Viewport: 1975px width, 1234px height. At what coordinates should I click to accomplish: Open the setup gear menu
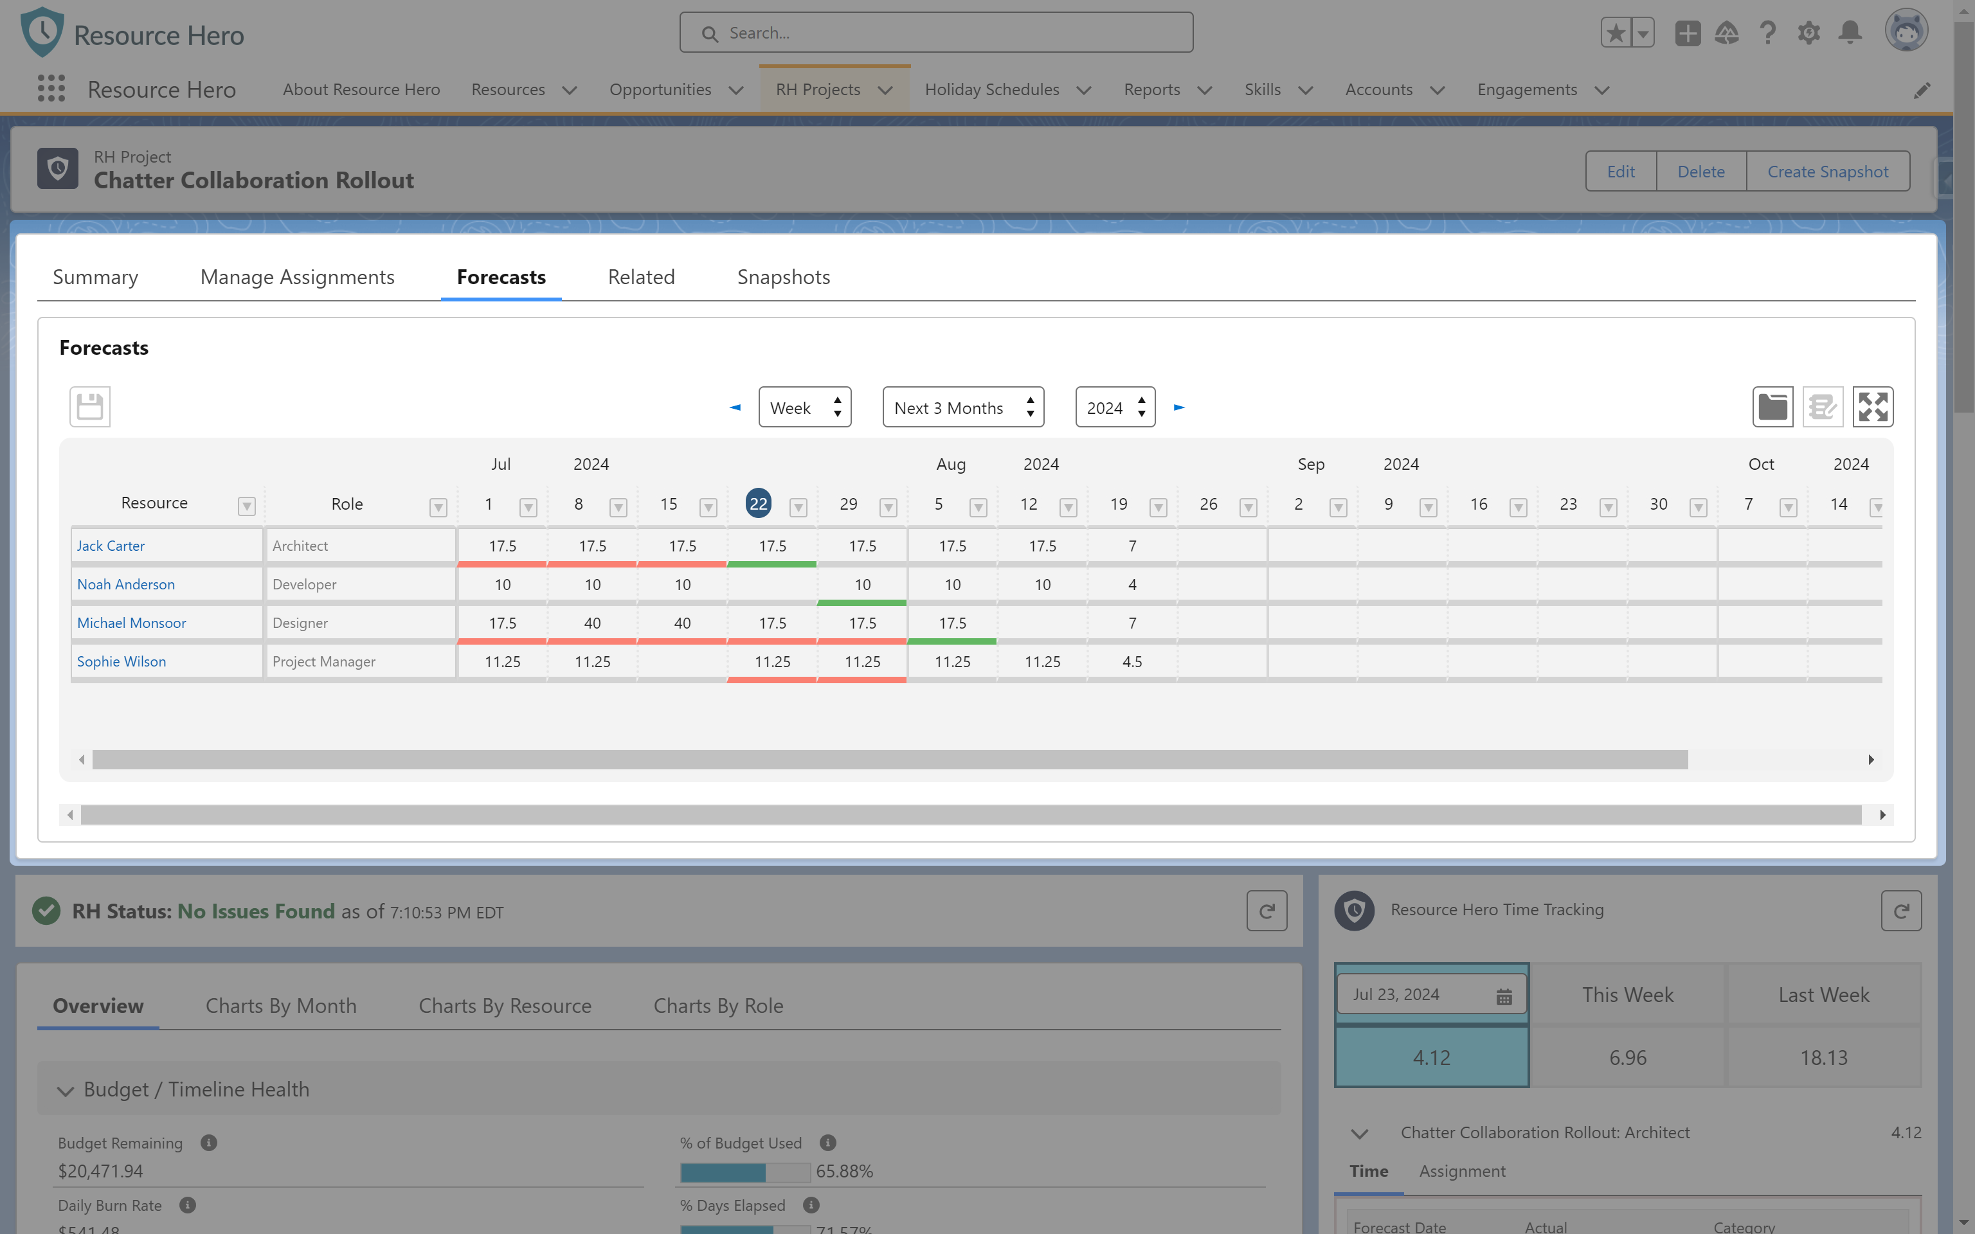pyautogui.click(x=1808, y=33)
